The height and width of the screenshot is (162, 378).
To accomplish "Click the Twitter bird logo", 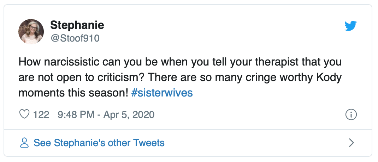I will (x=350, y=26).
